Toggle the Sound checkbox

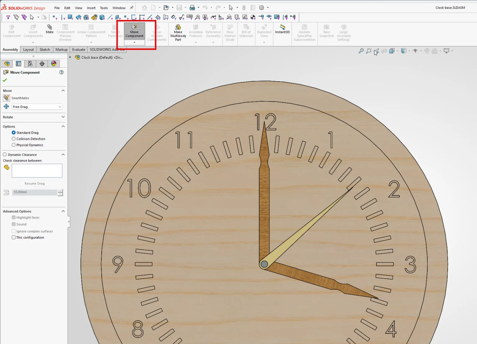14,224
